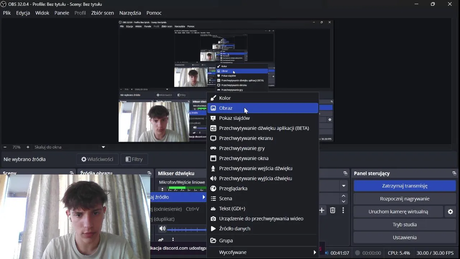This screenshot has width=460, height=259.
Task: Click the 00:41:07 stream timer
Action: pos(340,253)
